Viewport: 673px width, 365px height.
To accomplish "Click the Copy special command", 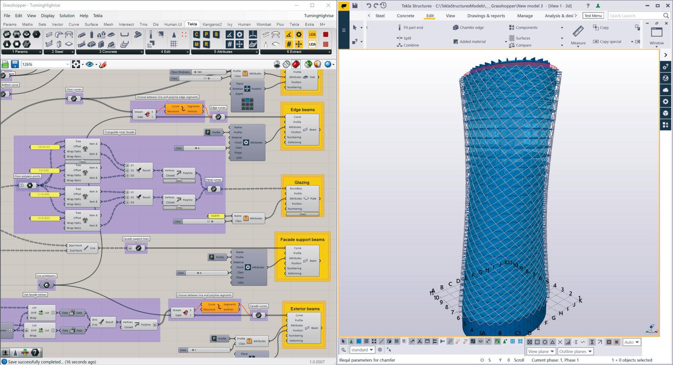I will coord(607,41).
